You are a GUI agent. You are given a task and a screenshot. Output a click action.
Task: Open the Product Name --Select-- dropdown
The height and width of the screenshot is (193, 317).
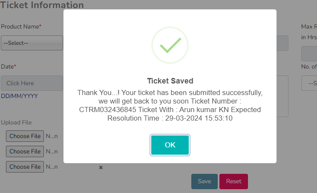32,43
